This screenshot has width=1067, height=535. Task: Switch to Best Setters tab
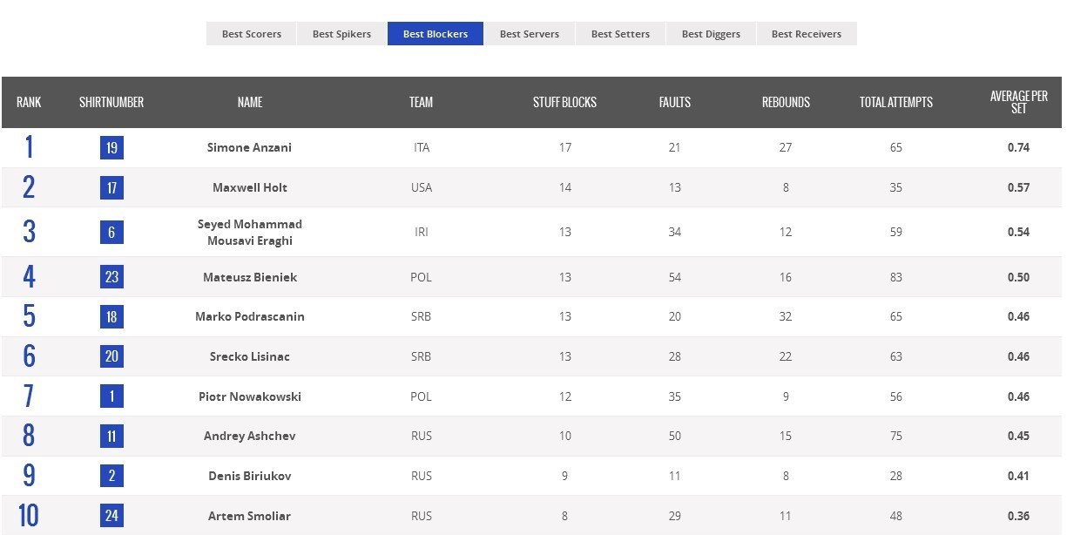620,34
